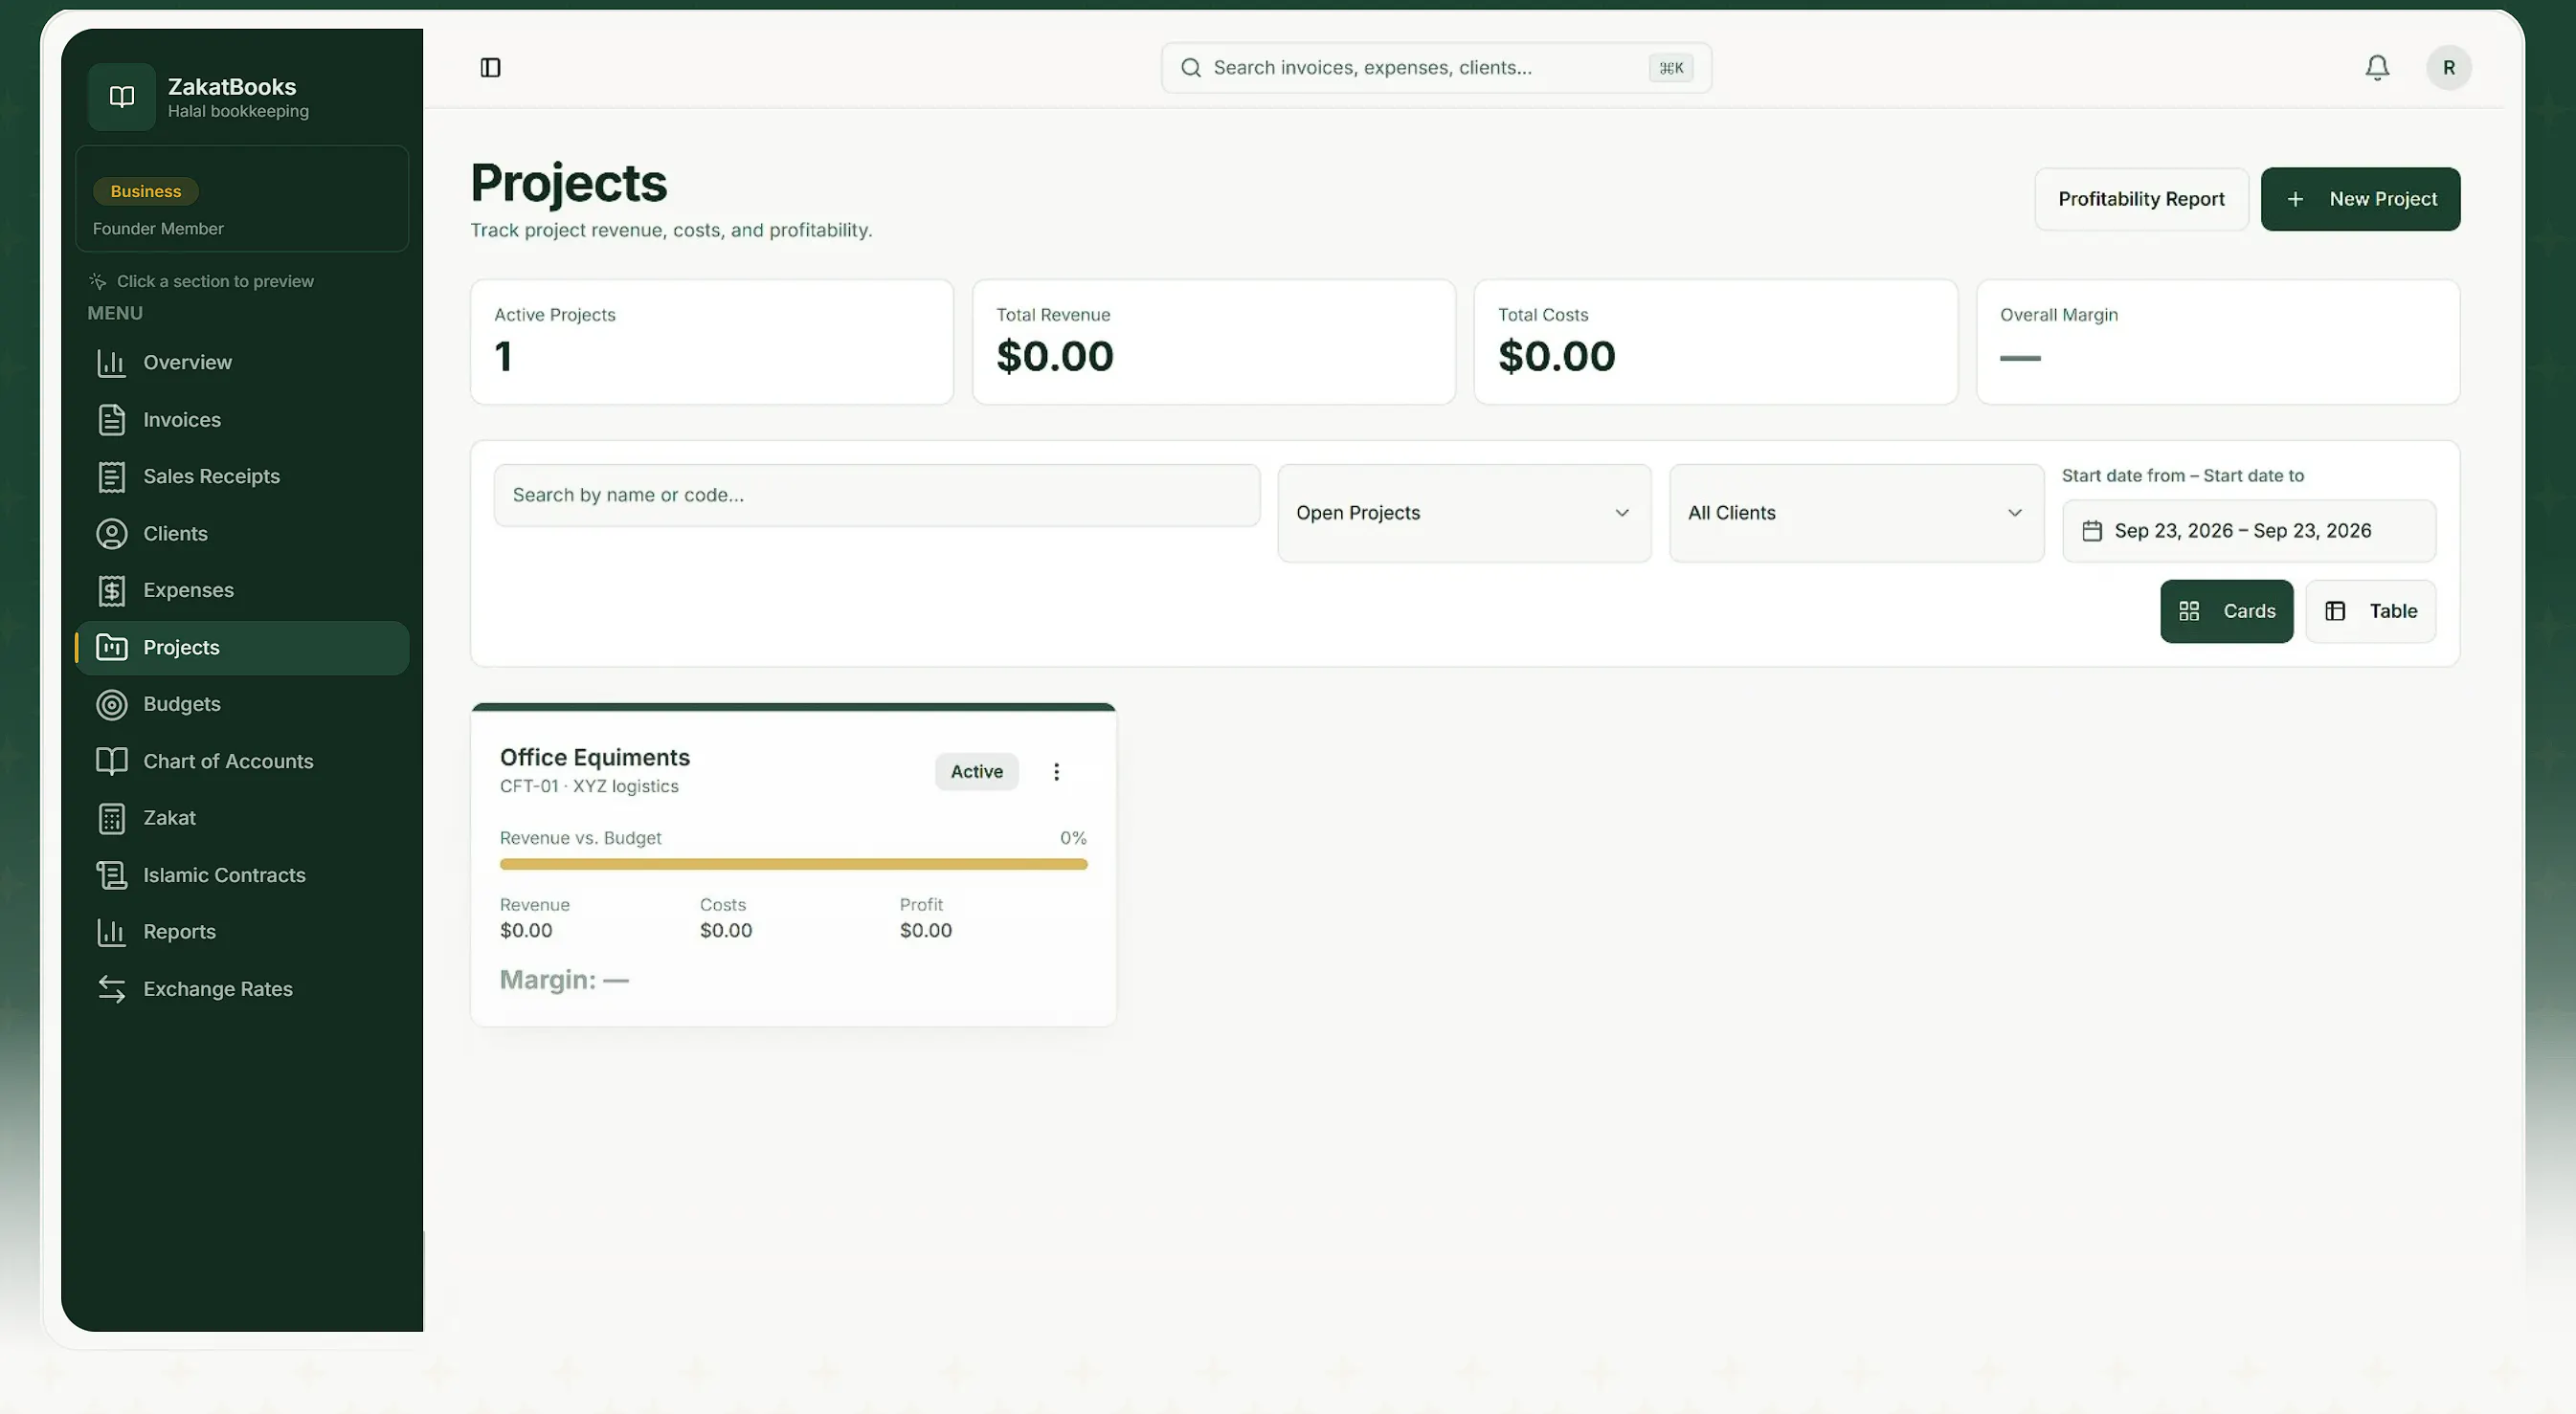Click the Zakat calculator icon
Image resolution: width=2576 pixels, height=1414 pixels.
111,817
